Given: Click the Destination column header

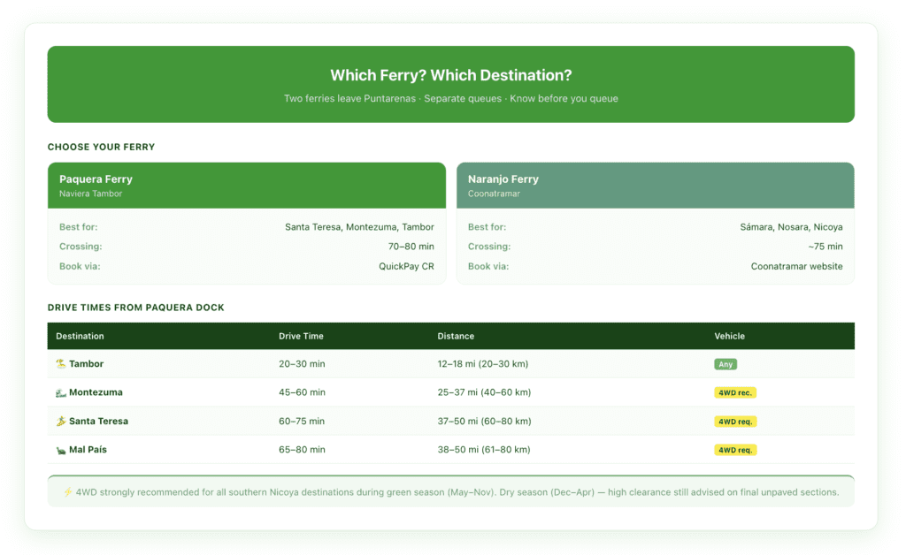Looking at the screenshot, I should [80, 336].
